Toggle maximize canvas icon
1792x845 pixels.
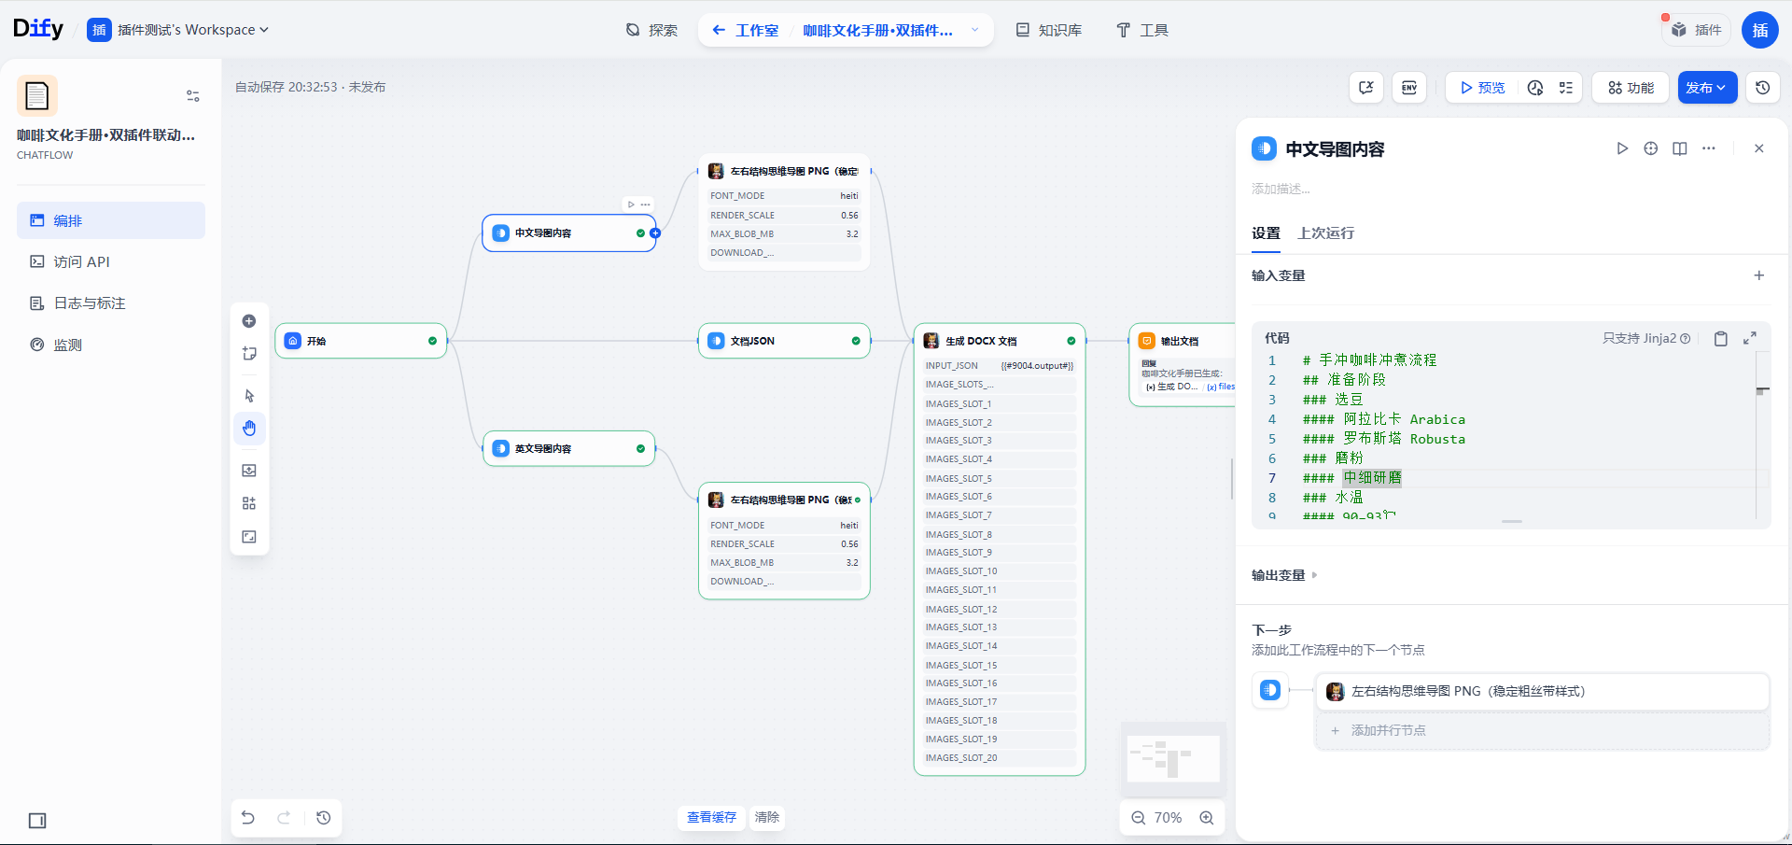[249, 537]
